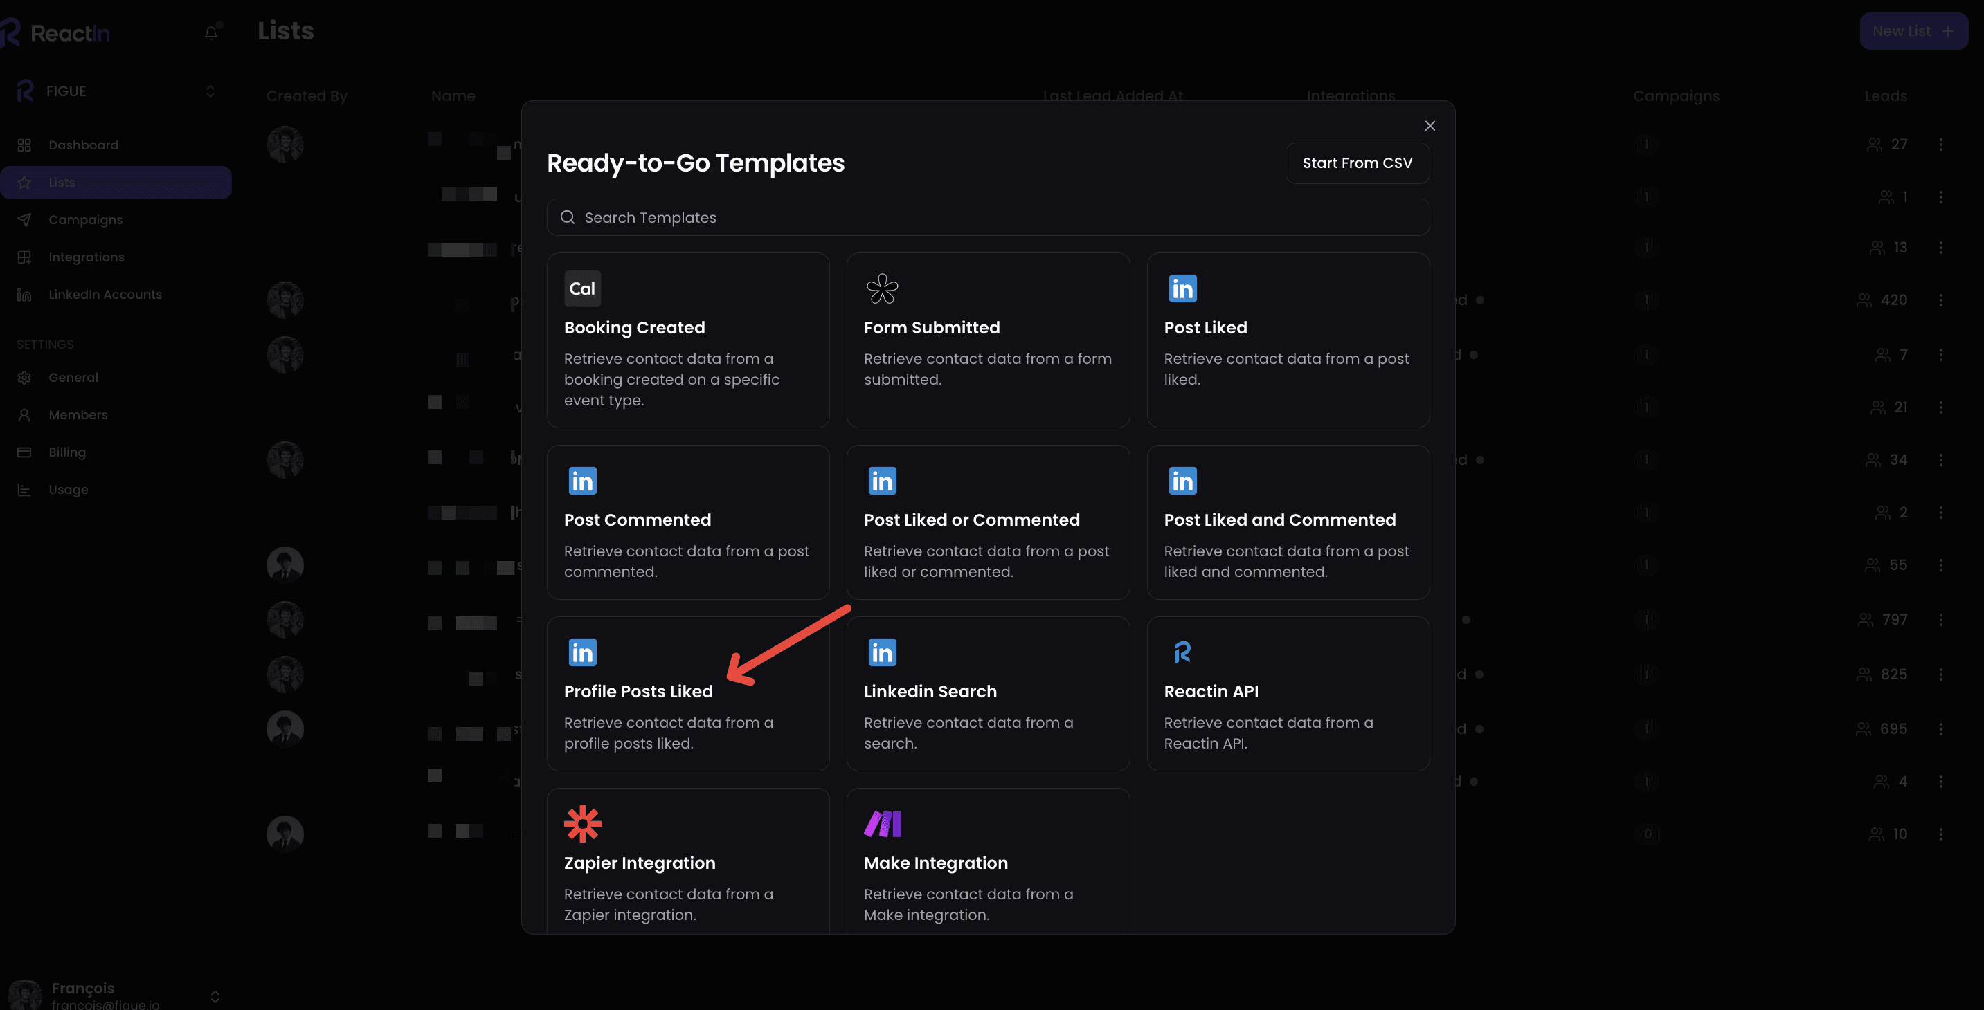Image resolution: width=1984 pixels, height=1010 pixels.
Task: Click the Reactin logo on Reactin API card
Action: pos(1182,653)
